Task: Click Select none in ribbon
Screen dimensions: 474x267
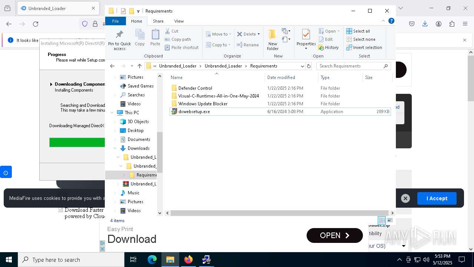Action: 361,39
